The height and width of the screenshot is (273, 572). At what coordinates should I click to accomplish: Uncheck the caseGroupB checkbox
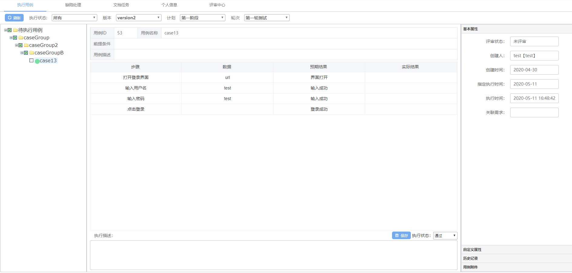click(x=26, y=53)
